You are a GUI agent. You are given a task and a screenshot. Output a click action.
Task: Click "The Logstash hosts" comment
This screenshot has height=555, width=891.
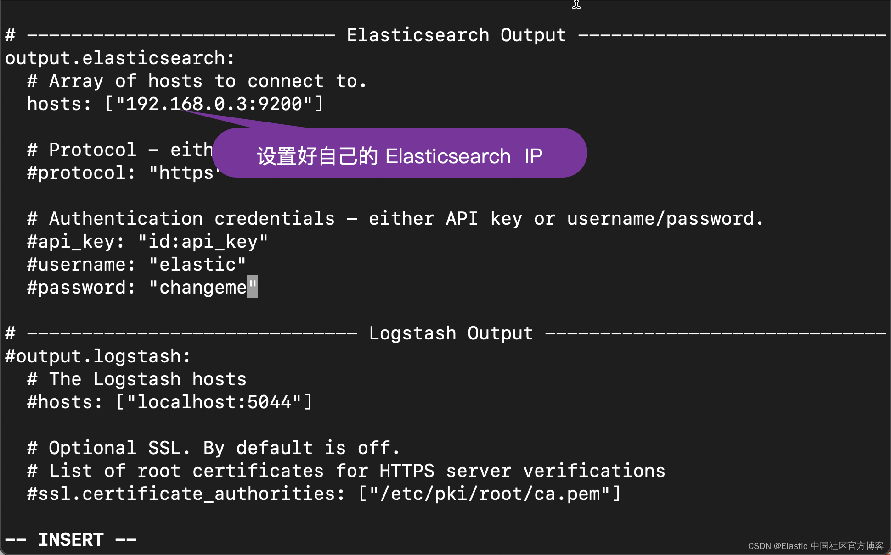point(137,379)
